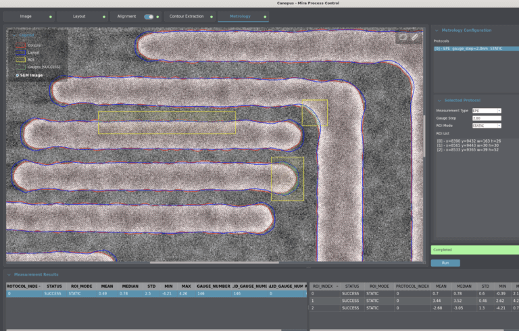
Task: Select the ruler measure tool in the image viewer
Action: point(415,37)
